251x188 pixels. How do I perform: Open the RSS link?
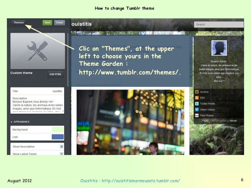(202, 98)
